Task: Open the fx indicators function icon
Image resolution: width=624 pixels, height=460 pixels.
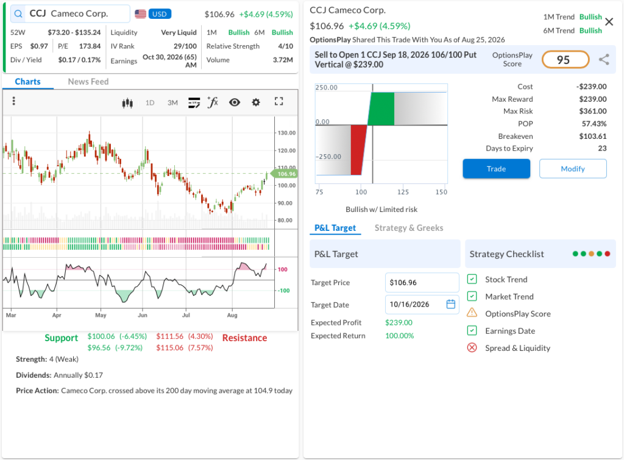Action: 213,102
